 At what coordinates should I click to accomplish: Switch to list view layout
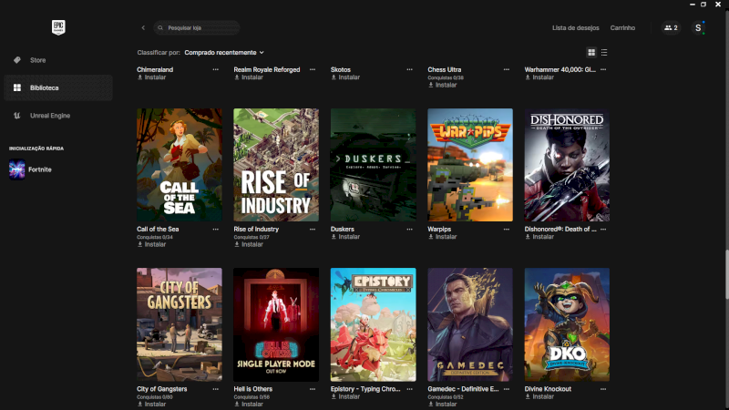coord(604,53)
